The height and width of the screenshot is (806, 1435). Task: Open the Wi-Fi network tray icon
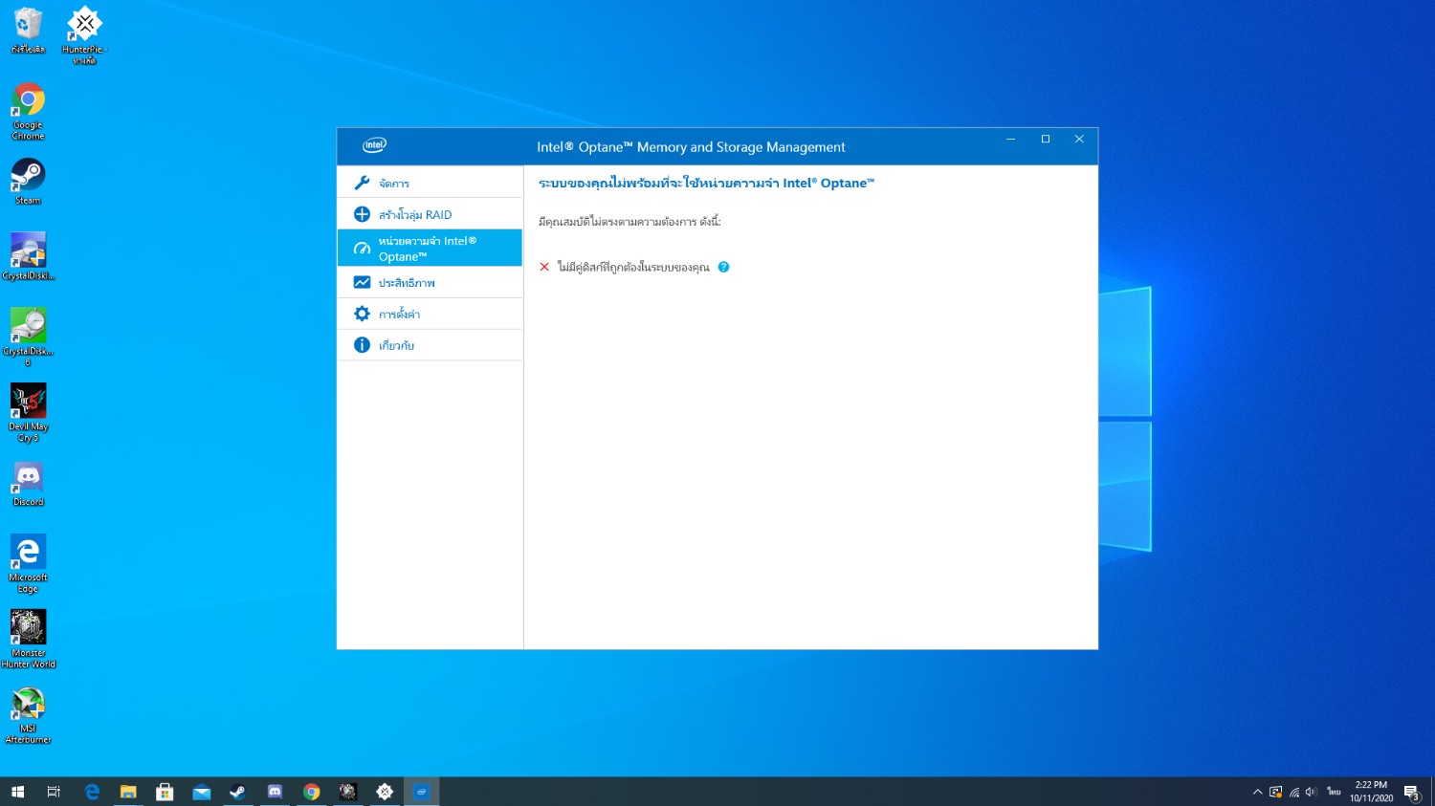click(1294, 792)
